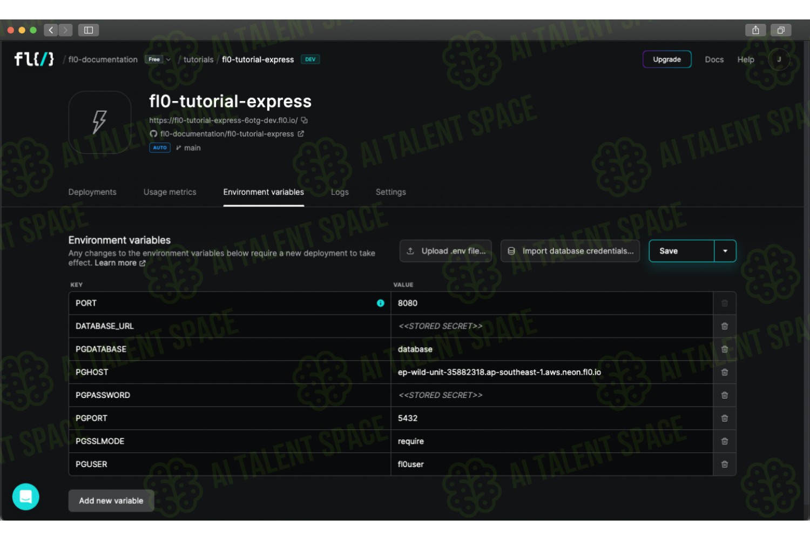Click the PGSSLMODE key field

coord(230,441)
